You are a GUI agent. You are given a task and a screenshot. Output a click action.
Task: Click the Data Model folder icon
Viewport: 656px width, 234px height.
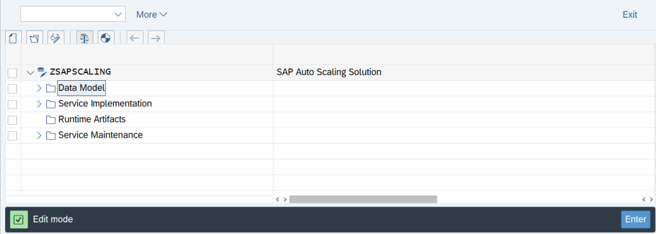tap(51, 88)
